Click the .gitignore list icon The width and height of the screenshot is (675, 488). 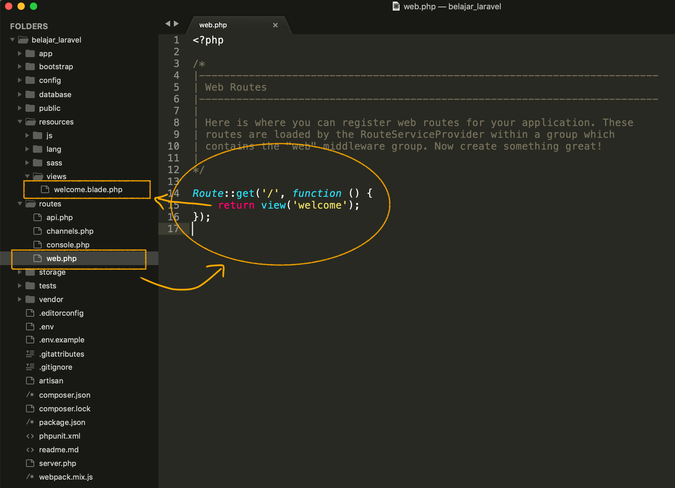click(30, 367)
